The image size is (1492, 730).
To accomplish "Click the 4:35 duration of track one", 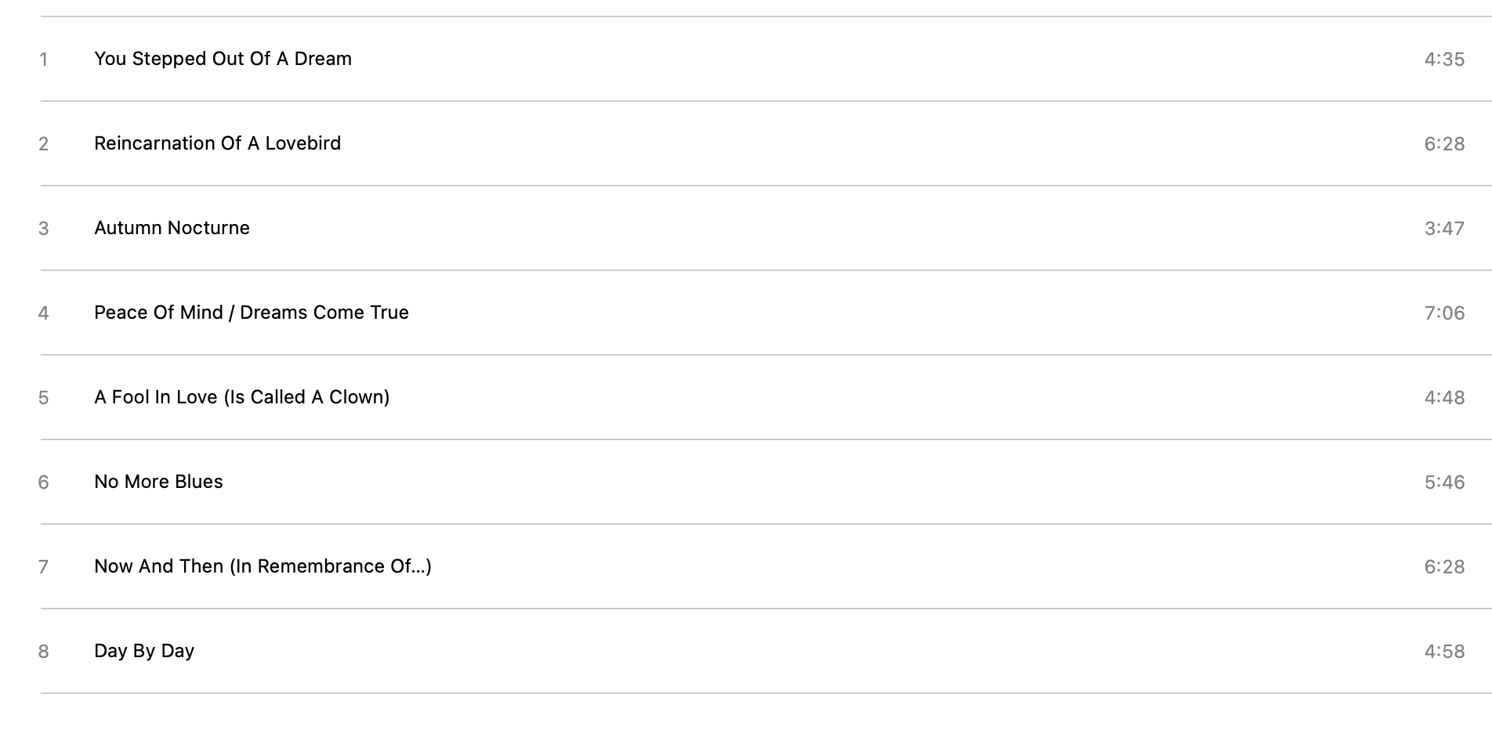I will click(x=1444, y=60).
